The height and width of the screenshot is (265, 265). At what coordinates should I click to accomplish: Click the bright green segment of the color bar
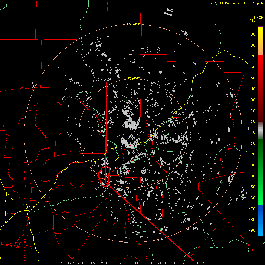click(x=260, y=196)
